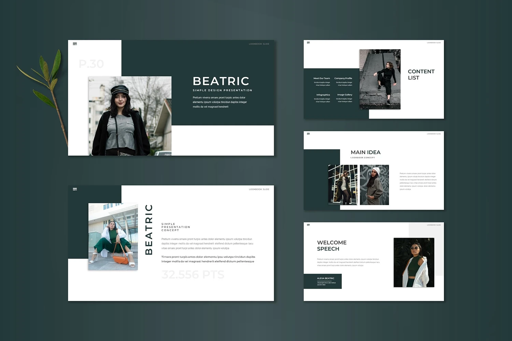Click the hamburger menu icon on BEATRIC title slide
The height and width of the screenshot is (341, 512).
click(x=75, y=44)
